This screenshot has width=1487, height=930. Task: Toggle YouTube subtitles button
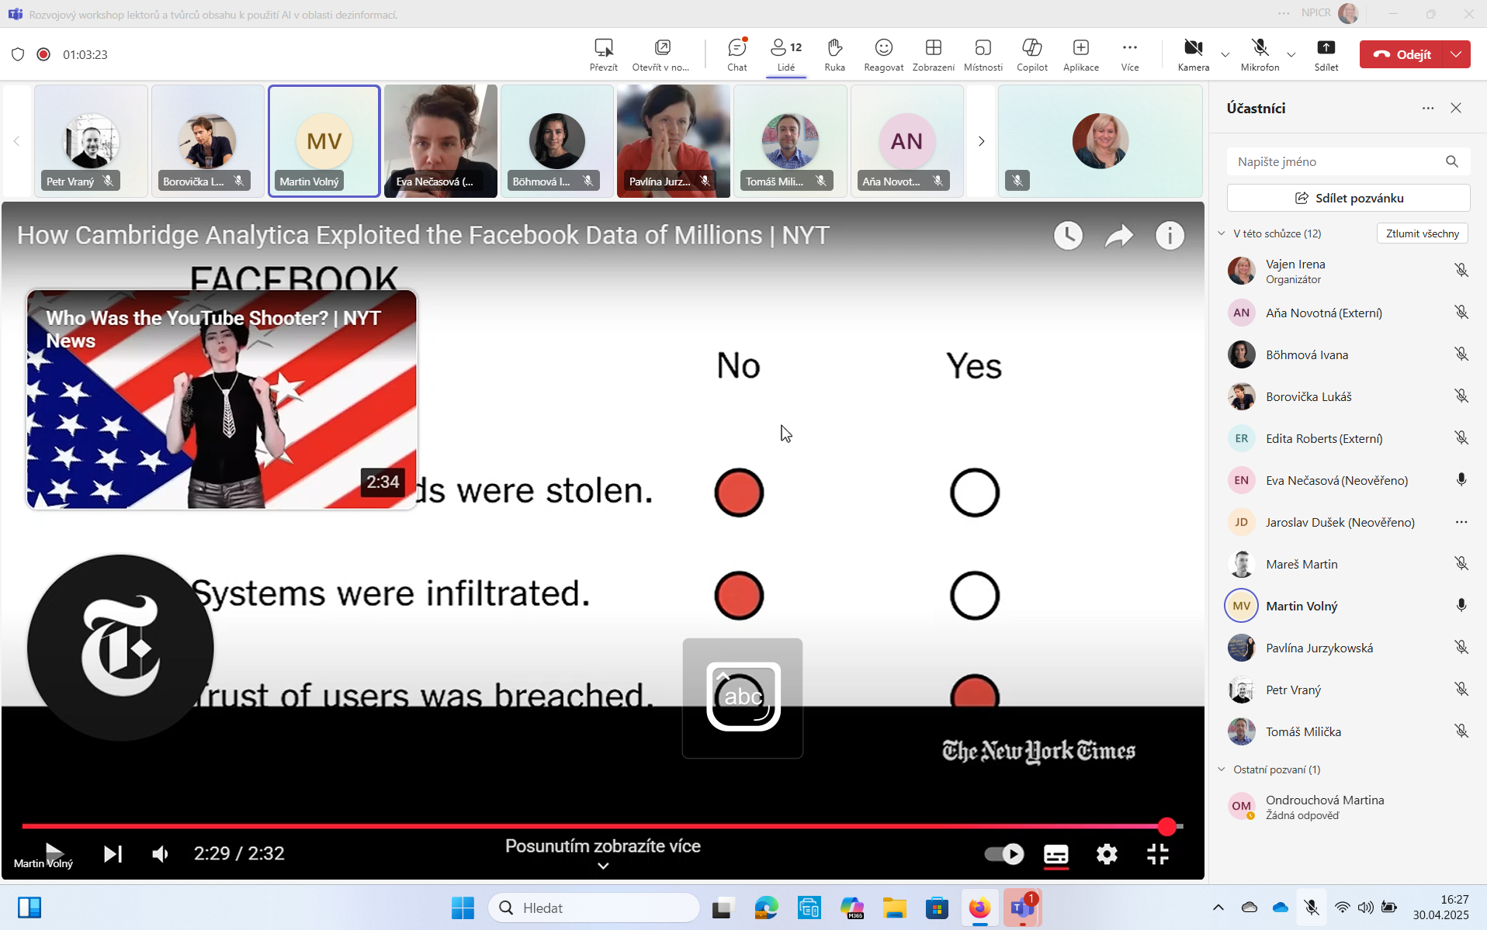coord(1055,854)
